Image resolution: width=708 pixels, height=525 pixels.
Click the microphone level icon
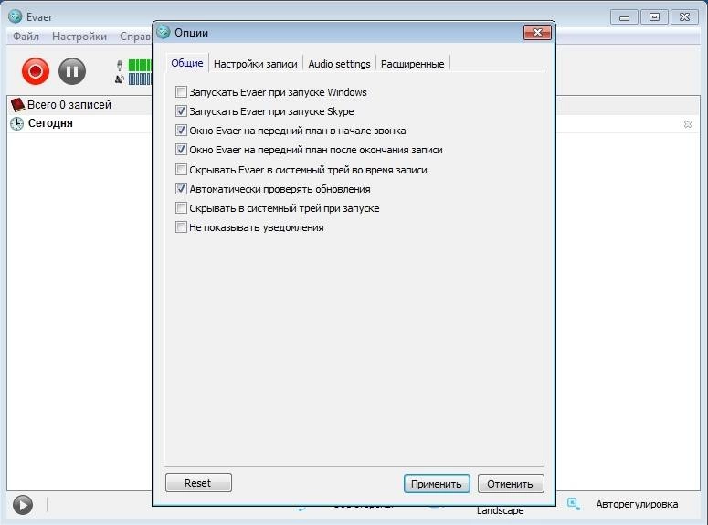[119, 66]
